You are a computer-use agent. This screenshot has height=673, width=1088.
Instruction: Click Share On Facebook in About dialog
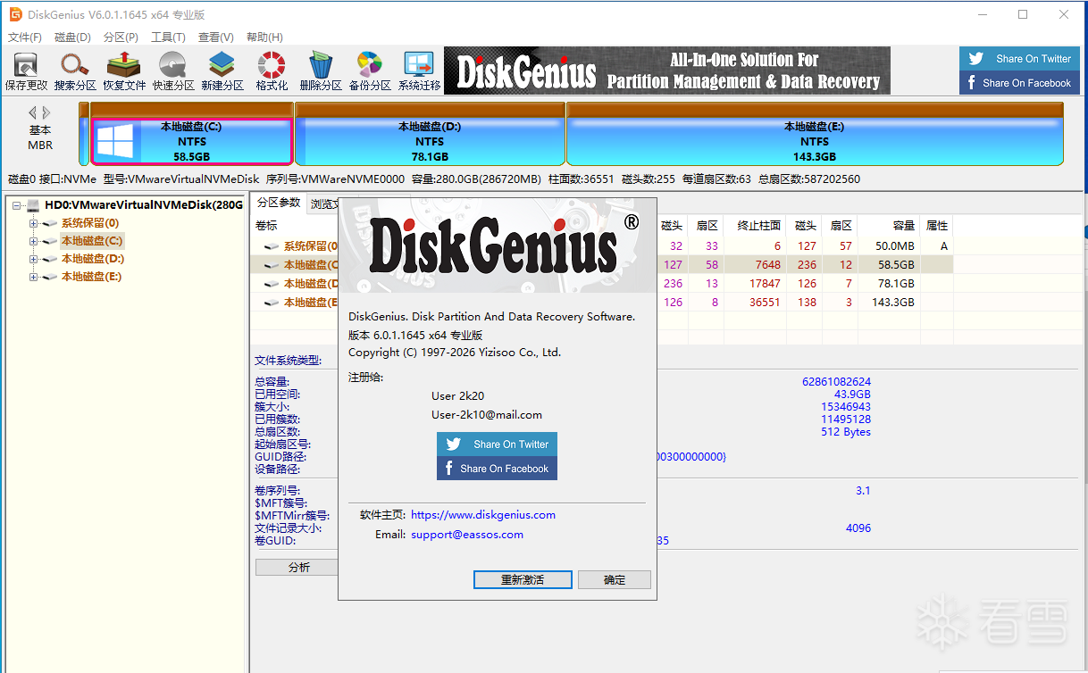tap(497, 468)
